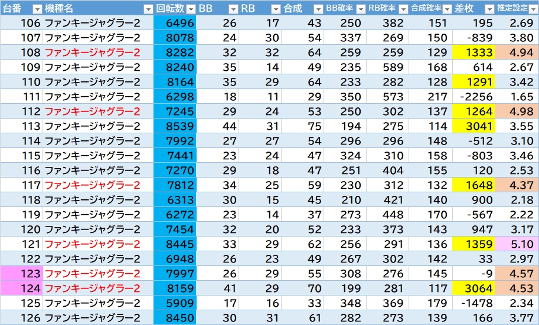Click red machine name in row 108
This screenshot has width=539, height=325.
pos(93,52)
